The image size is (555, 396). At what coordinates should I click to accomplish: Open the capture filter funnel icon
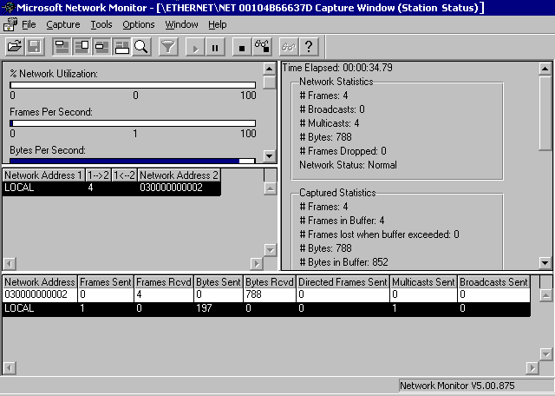168,46
